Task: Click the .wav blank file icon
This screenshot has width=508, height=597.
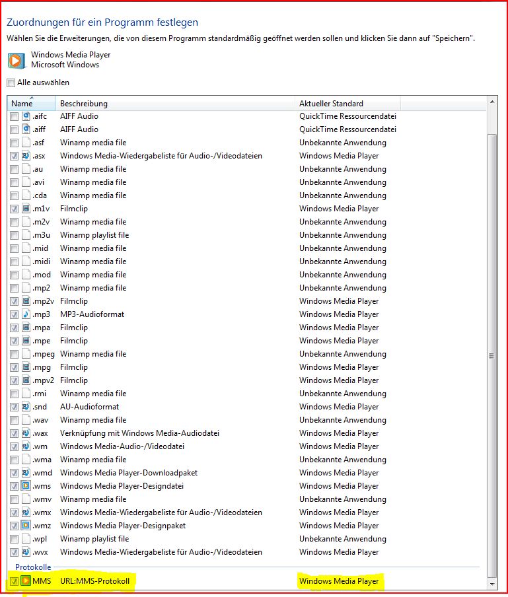Action: (x=26, y=420)
